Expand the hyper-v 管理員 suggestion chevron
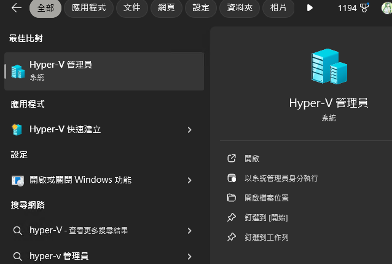 [x=189, y=257]
